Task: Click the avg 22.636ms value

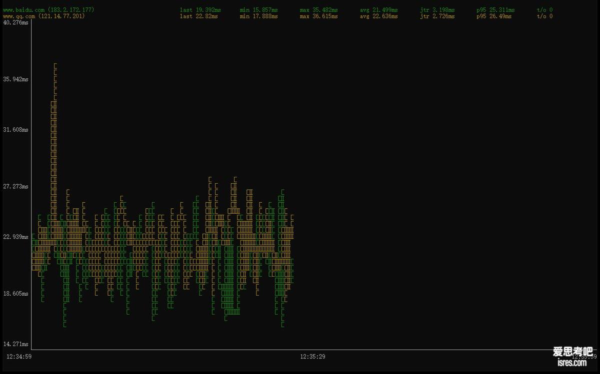Action: 379,16
